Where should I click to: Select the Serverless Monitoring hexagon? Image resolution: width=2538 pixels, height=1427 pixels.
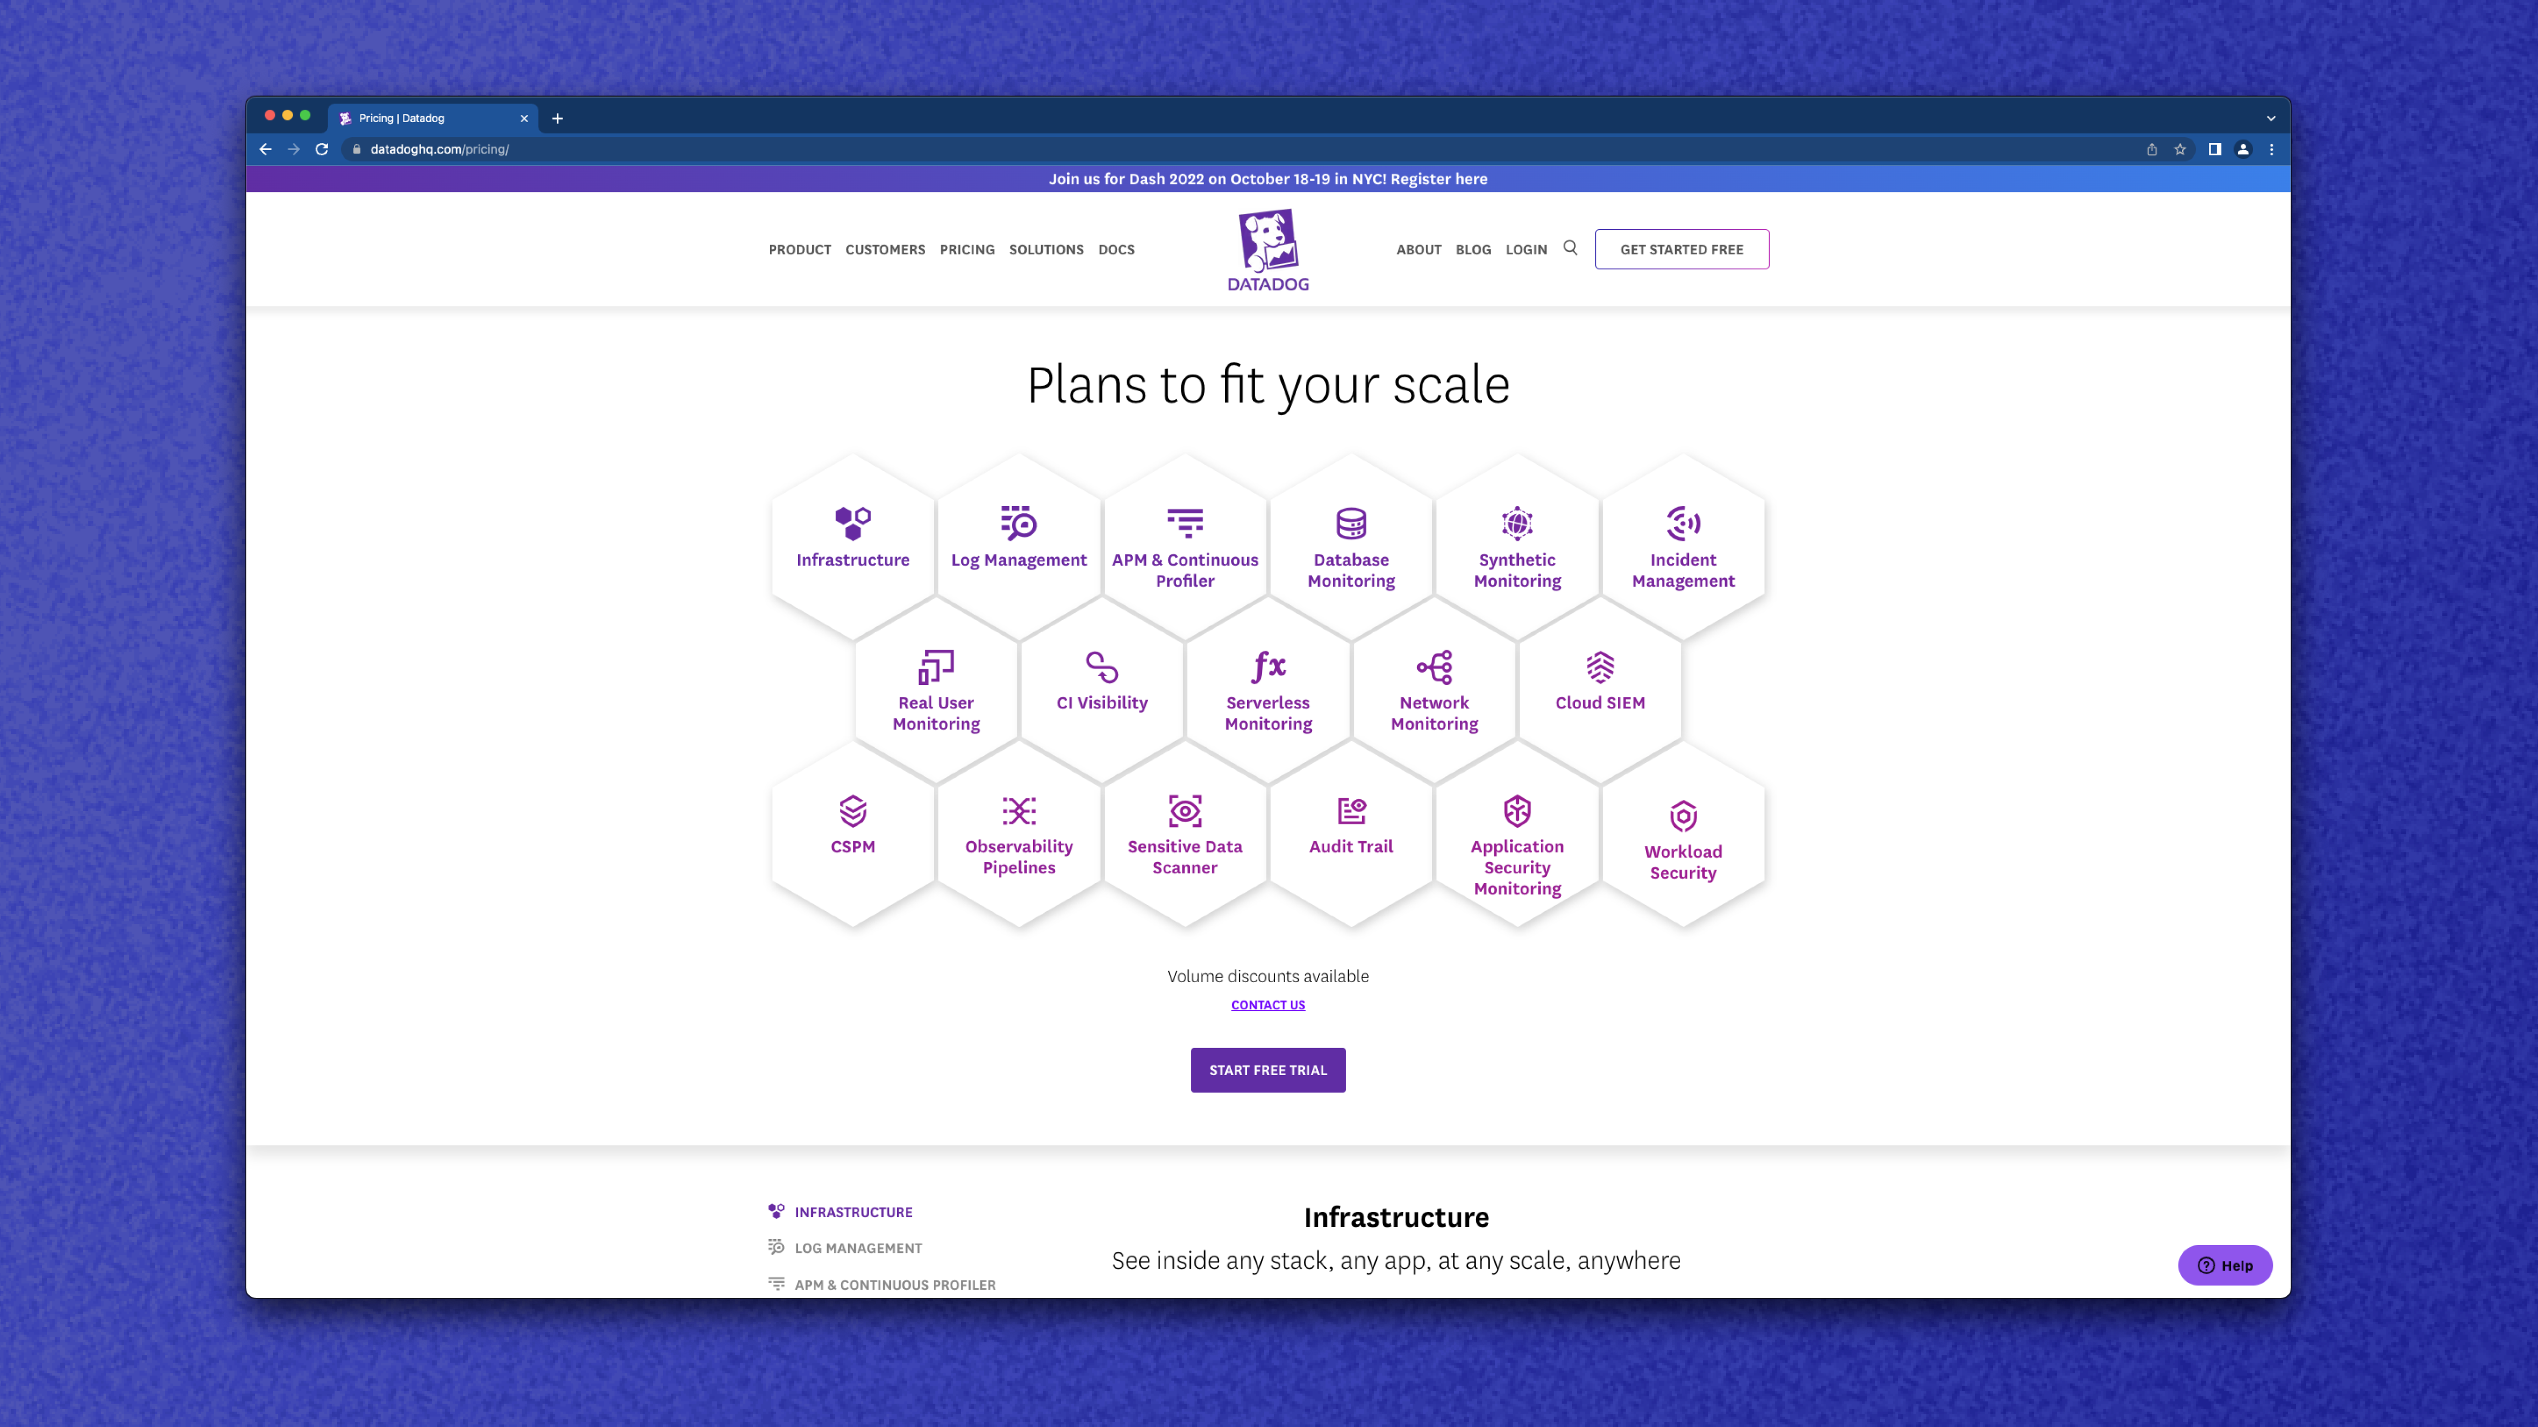point(1268,667)
